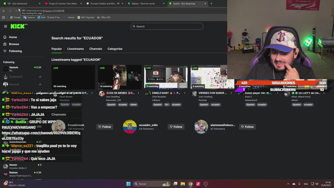The height and width of the screenshot is (188, 334).
Task: Stop loading the page button
Action: click(x=16, y=11)
